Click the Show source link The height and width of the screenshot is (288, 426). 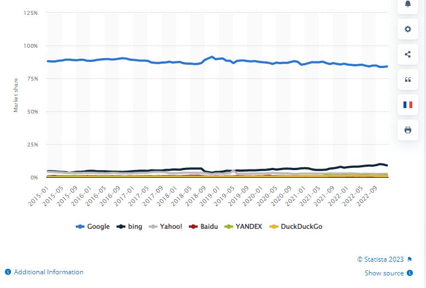click(x=385, y=273)
